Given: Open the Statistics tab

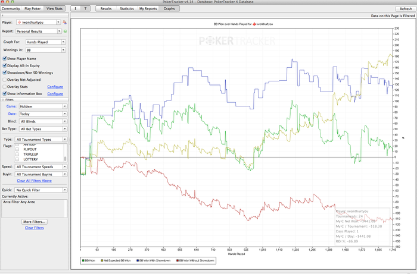Looking at the screenshot, I should coord(127,8).
